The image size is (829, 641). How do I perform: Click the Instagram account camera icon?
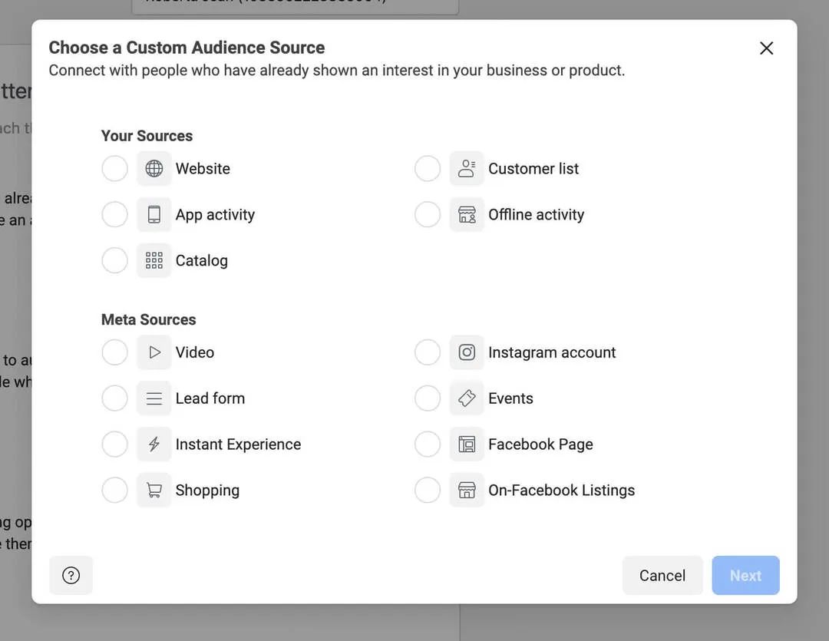click(467, 352)
